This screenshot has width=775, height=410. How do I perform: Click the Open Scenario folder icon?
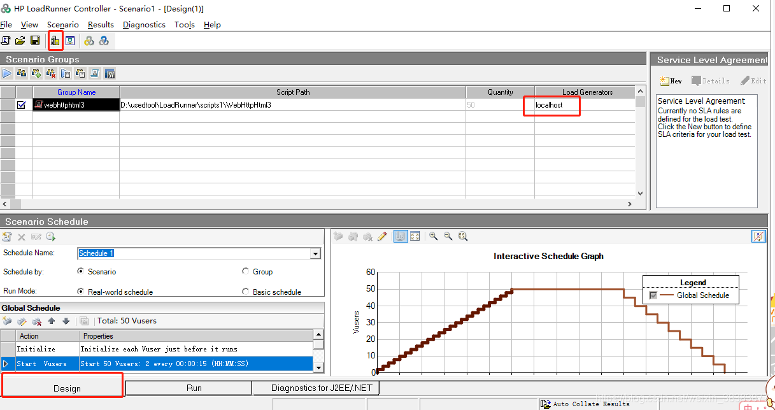pyautogui.click(x=20, y=41)
